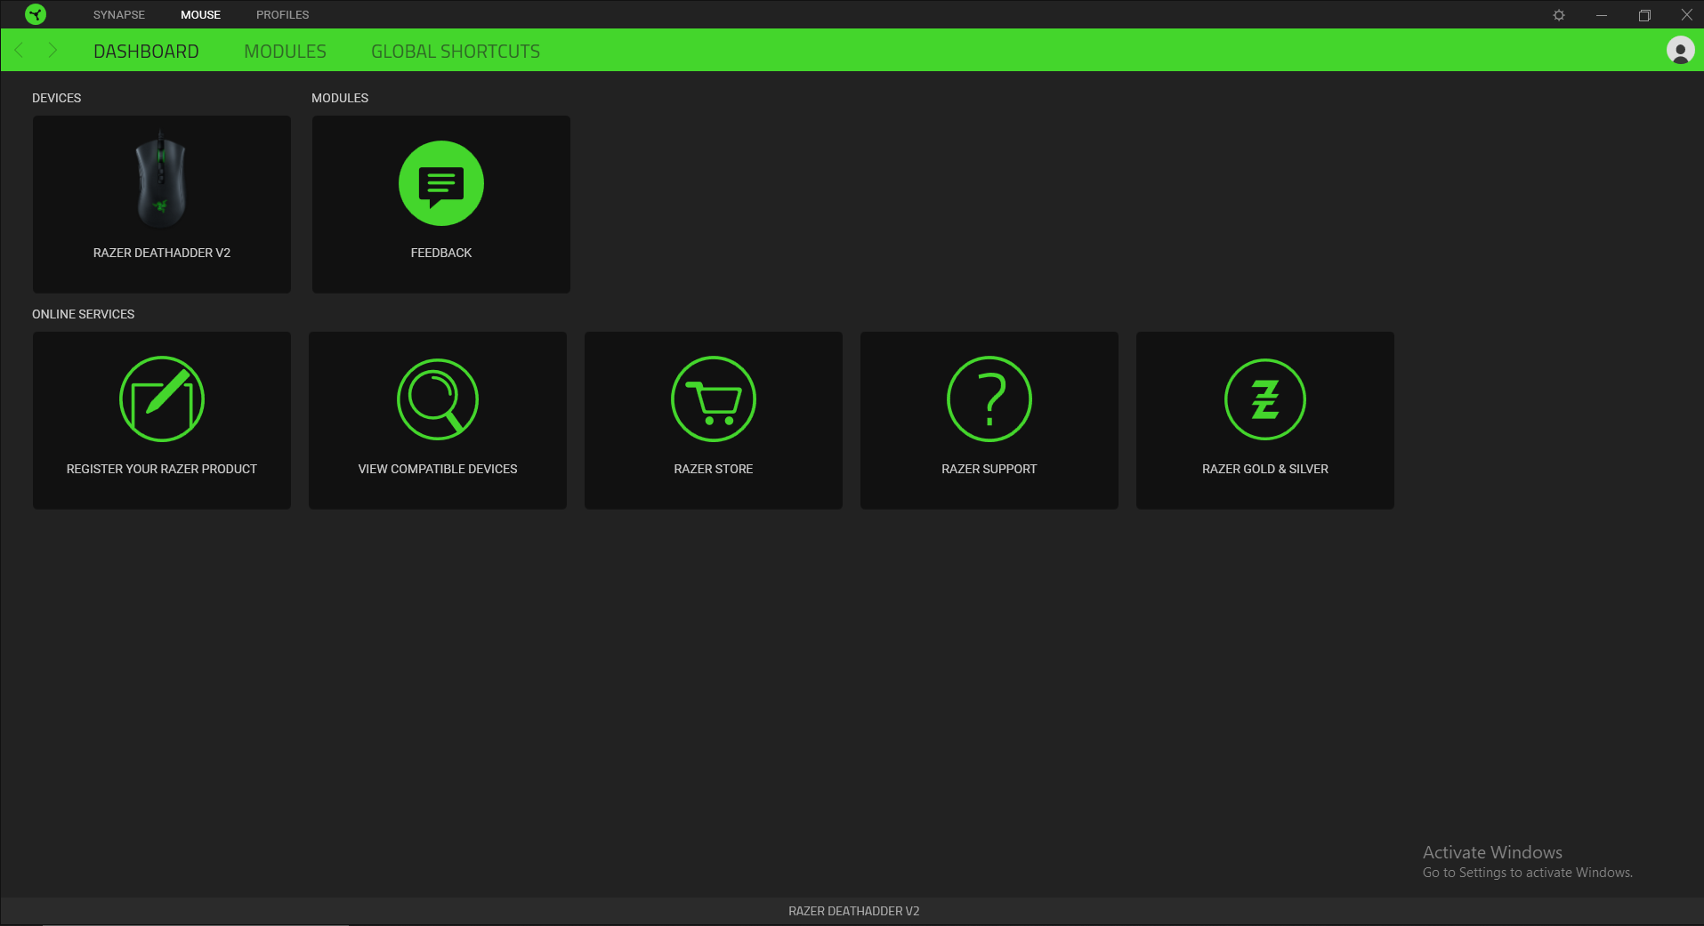
Task: Click the back navigation arrow
Action: 20,50
